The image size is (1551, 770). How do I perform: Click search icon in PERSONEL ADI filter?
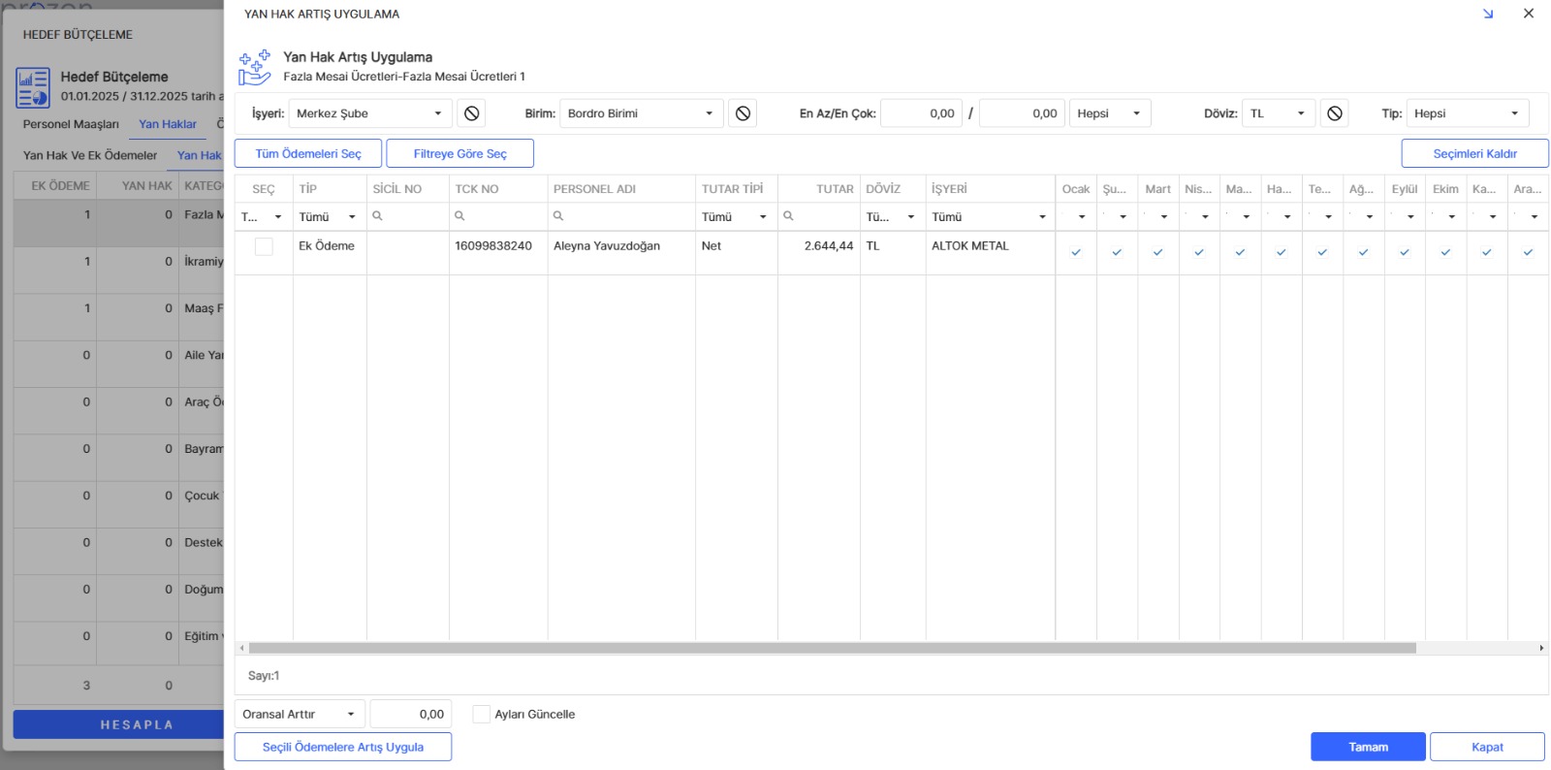click(558, 216)
